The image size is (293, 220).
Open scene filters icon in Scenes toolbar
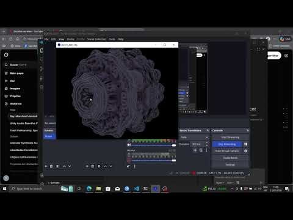[58, 166]
